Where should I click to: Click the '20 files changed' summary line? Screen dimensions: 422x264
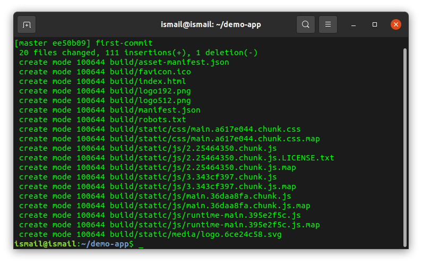[x=138, y=53]
